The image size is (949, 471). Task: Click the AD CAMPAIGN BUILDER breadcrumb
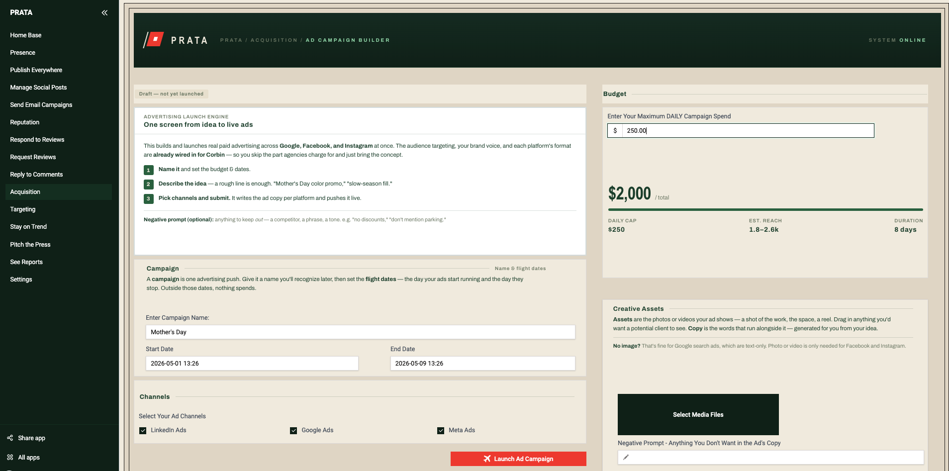point(348,40)
